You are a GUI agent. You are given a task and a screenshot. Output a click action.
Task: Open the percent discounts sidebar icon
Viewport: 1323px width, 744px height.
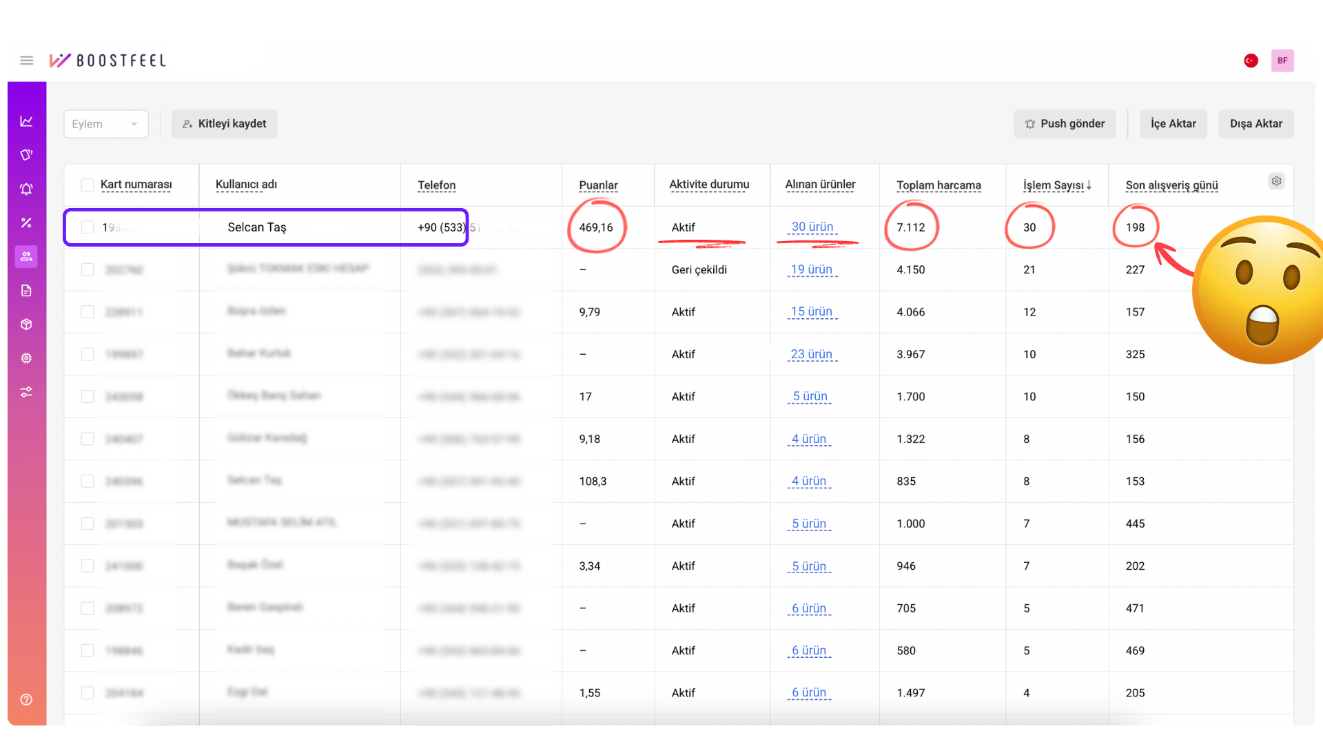(x=26, y=223)
